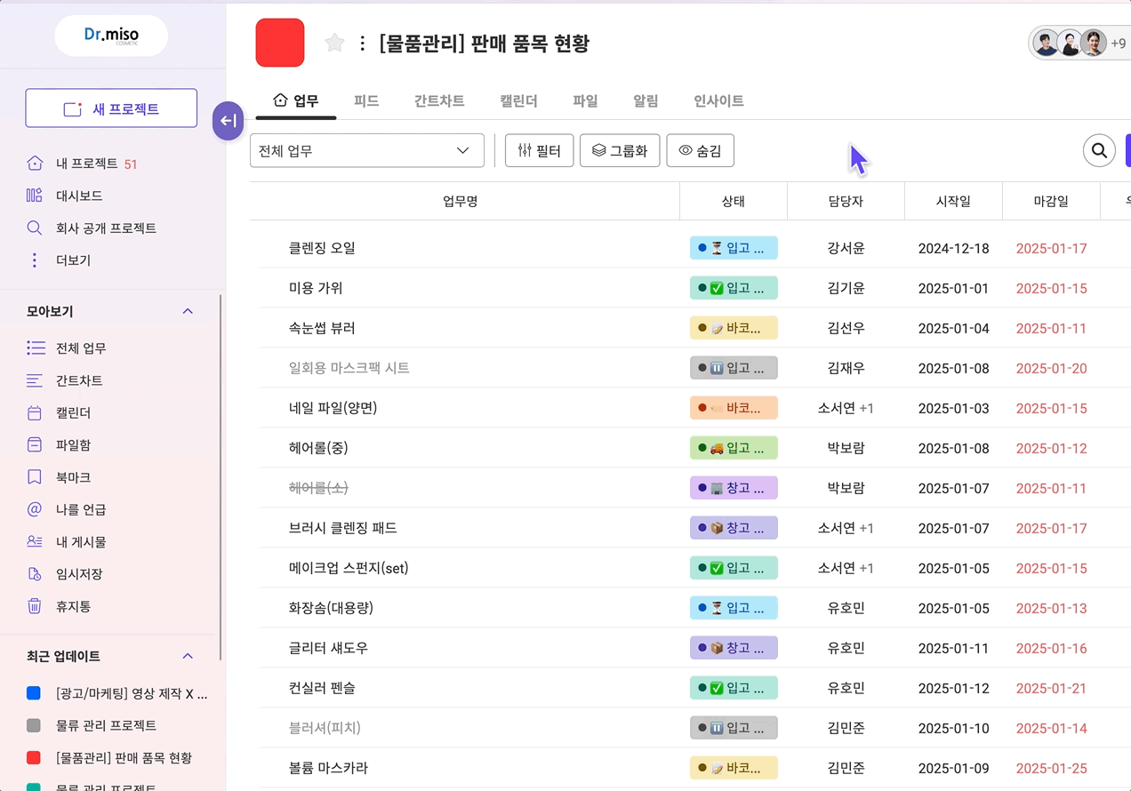Click the status badge for 속눈썹 뷰러
Screen dimensions: 1131x791
pos(734,328)
